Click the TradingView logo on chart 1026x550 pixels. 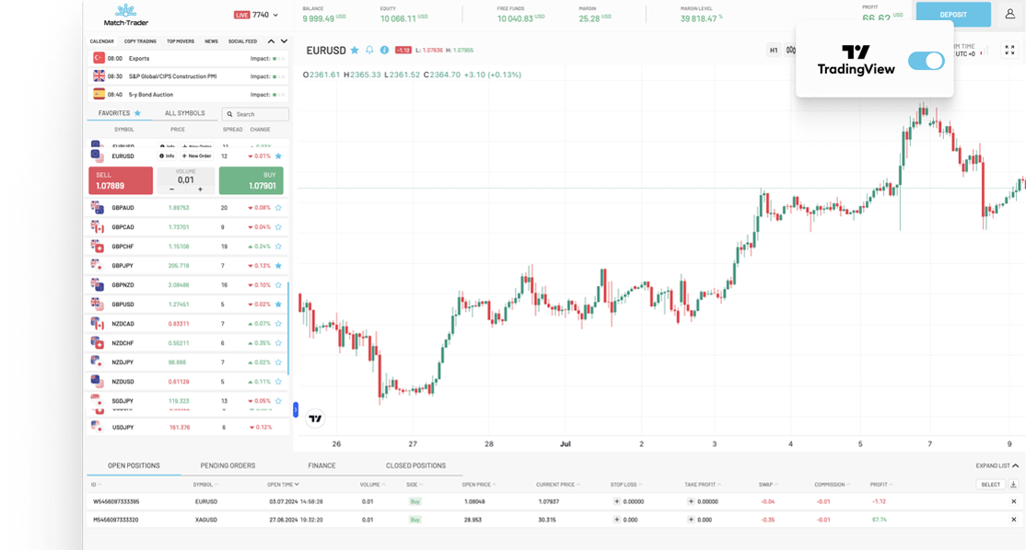click(x=315, y=418)
